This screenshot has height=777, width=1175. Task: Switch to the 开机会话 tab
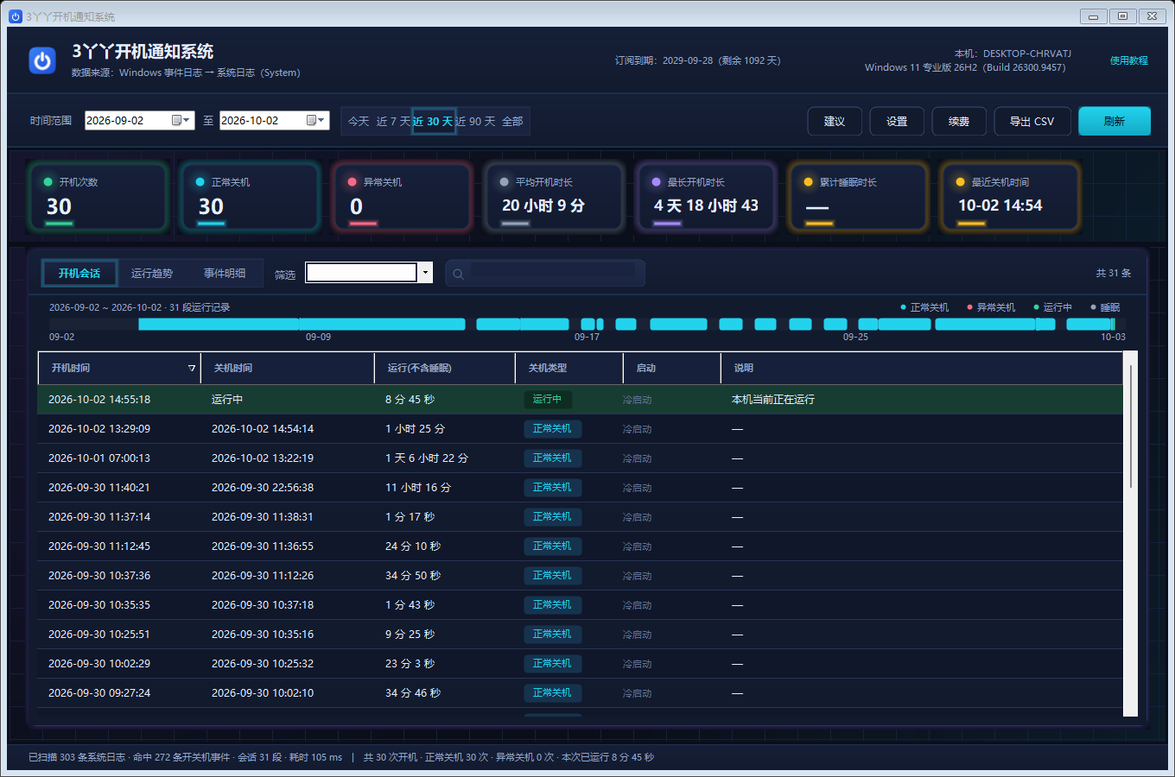pos(79,273)
